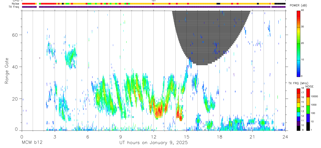
Task: Click the 18 label on TX FRQ scale
Action: [302, 88]
